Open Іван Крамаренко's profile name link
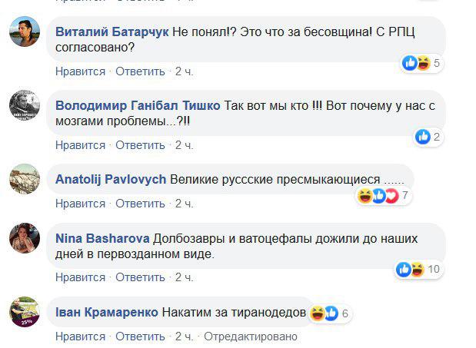Image resolution: width=476 pixels, height=348 pixels. point(107,313)
